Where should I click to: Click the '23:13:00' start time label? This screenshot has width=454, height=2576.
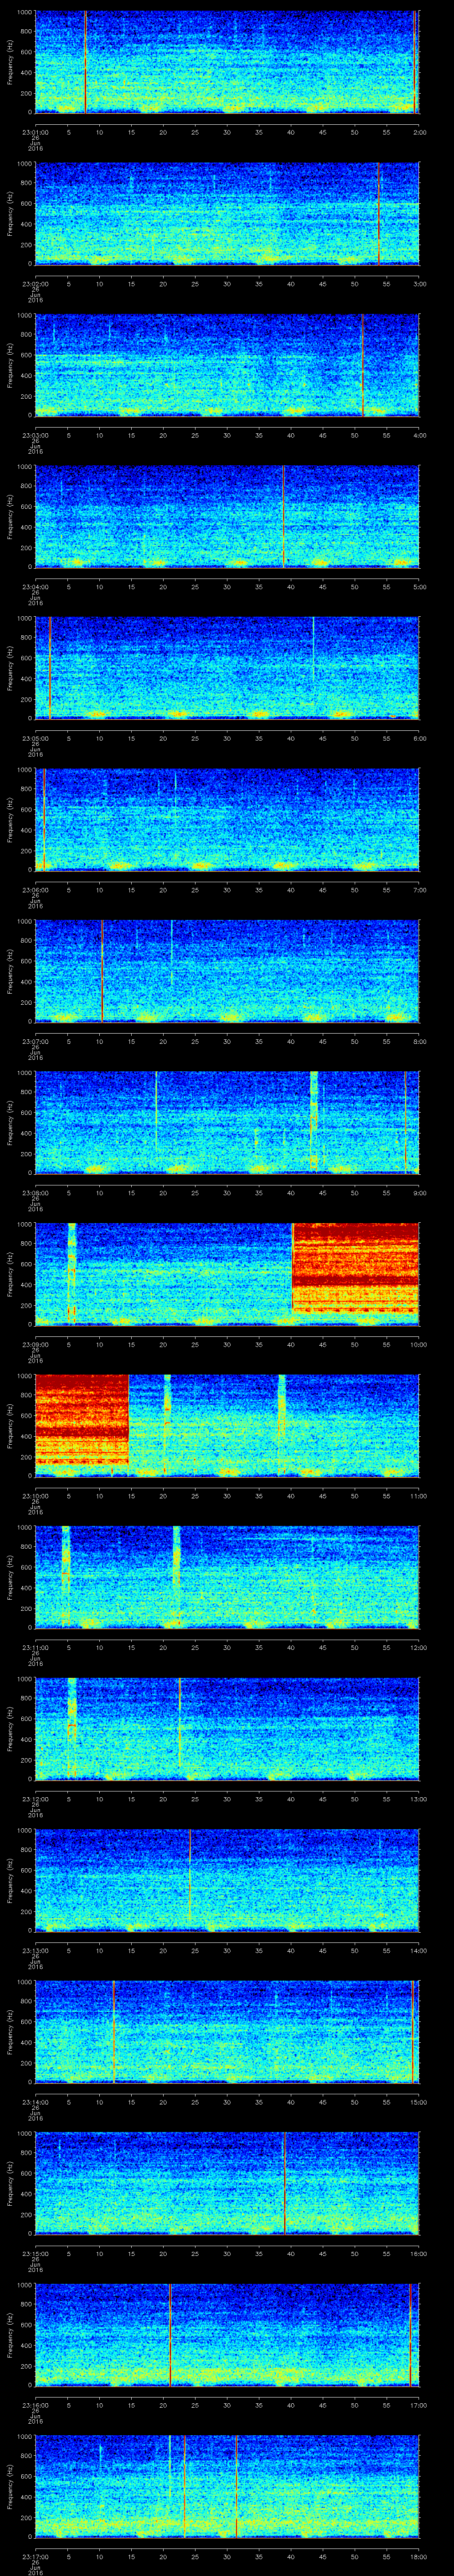(35, 1950)
